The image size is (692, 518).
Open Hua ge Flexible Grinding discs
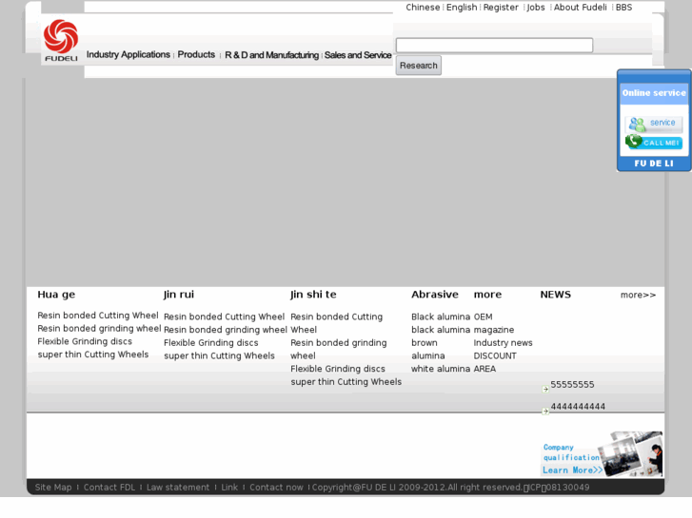point(85,341)
